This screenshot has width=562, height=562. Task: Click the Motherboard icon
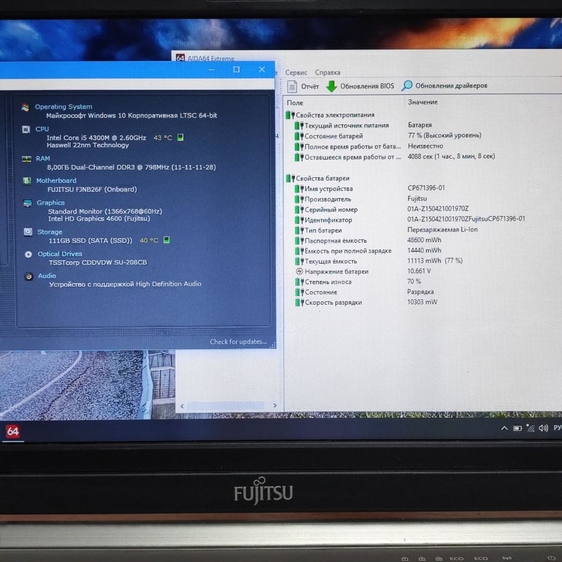coord(27,180)
